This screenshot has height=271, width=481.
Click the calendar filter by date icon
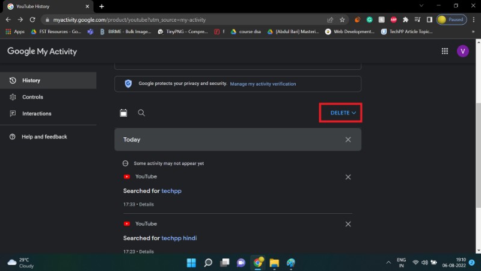(123, 113)
